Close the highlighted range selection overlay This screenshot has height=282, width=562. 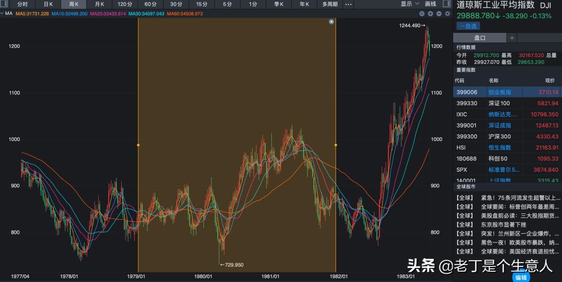coord(331,21)
